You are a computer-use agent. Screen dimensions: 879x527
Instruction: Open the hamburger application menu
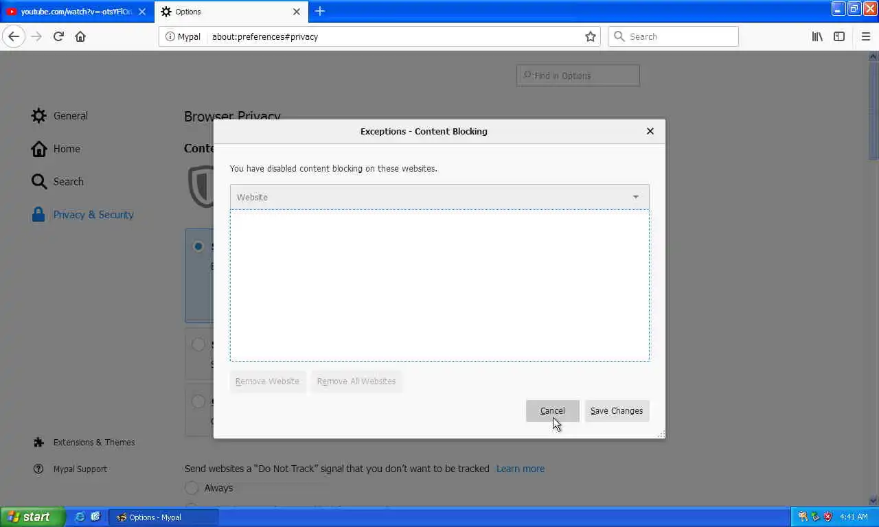[x=865, y=36]
